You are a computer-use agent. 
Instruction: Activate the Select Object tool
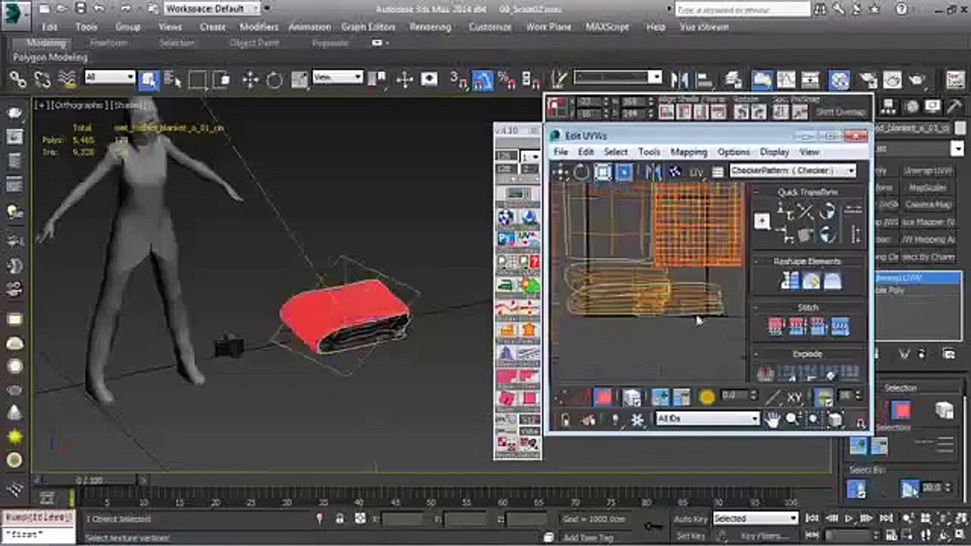149,79
